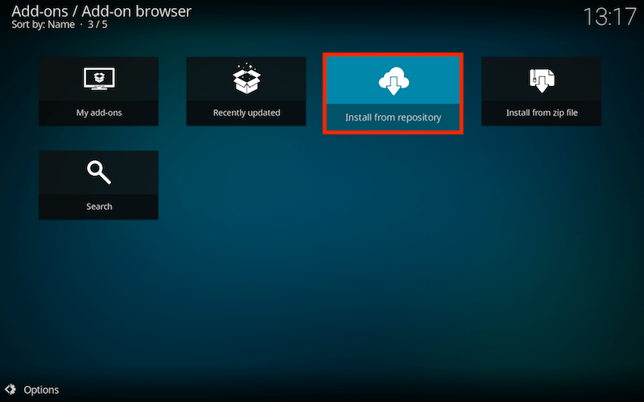
Task: Click the 13:17 clock display
Action: tap(609, 17)
